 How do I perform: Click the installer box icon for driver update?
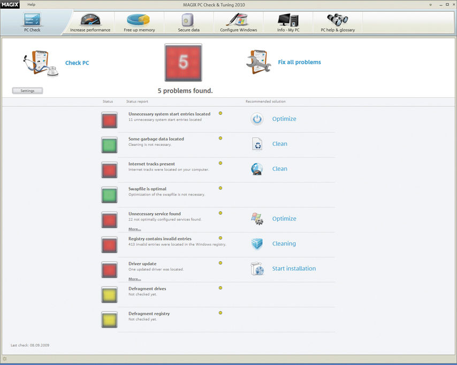coord(257,269)
